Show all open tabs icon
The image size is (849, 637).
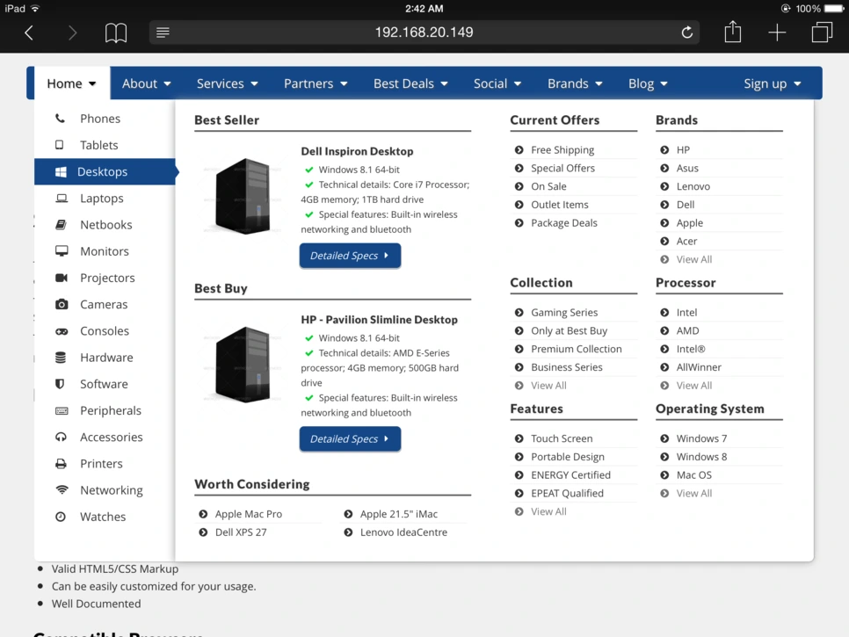pos(822,32)
